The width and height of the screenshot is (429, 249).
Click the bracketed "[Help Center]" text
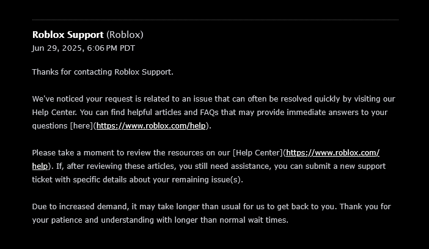(x=258, y=152)
